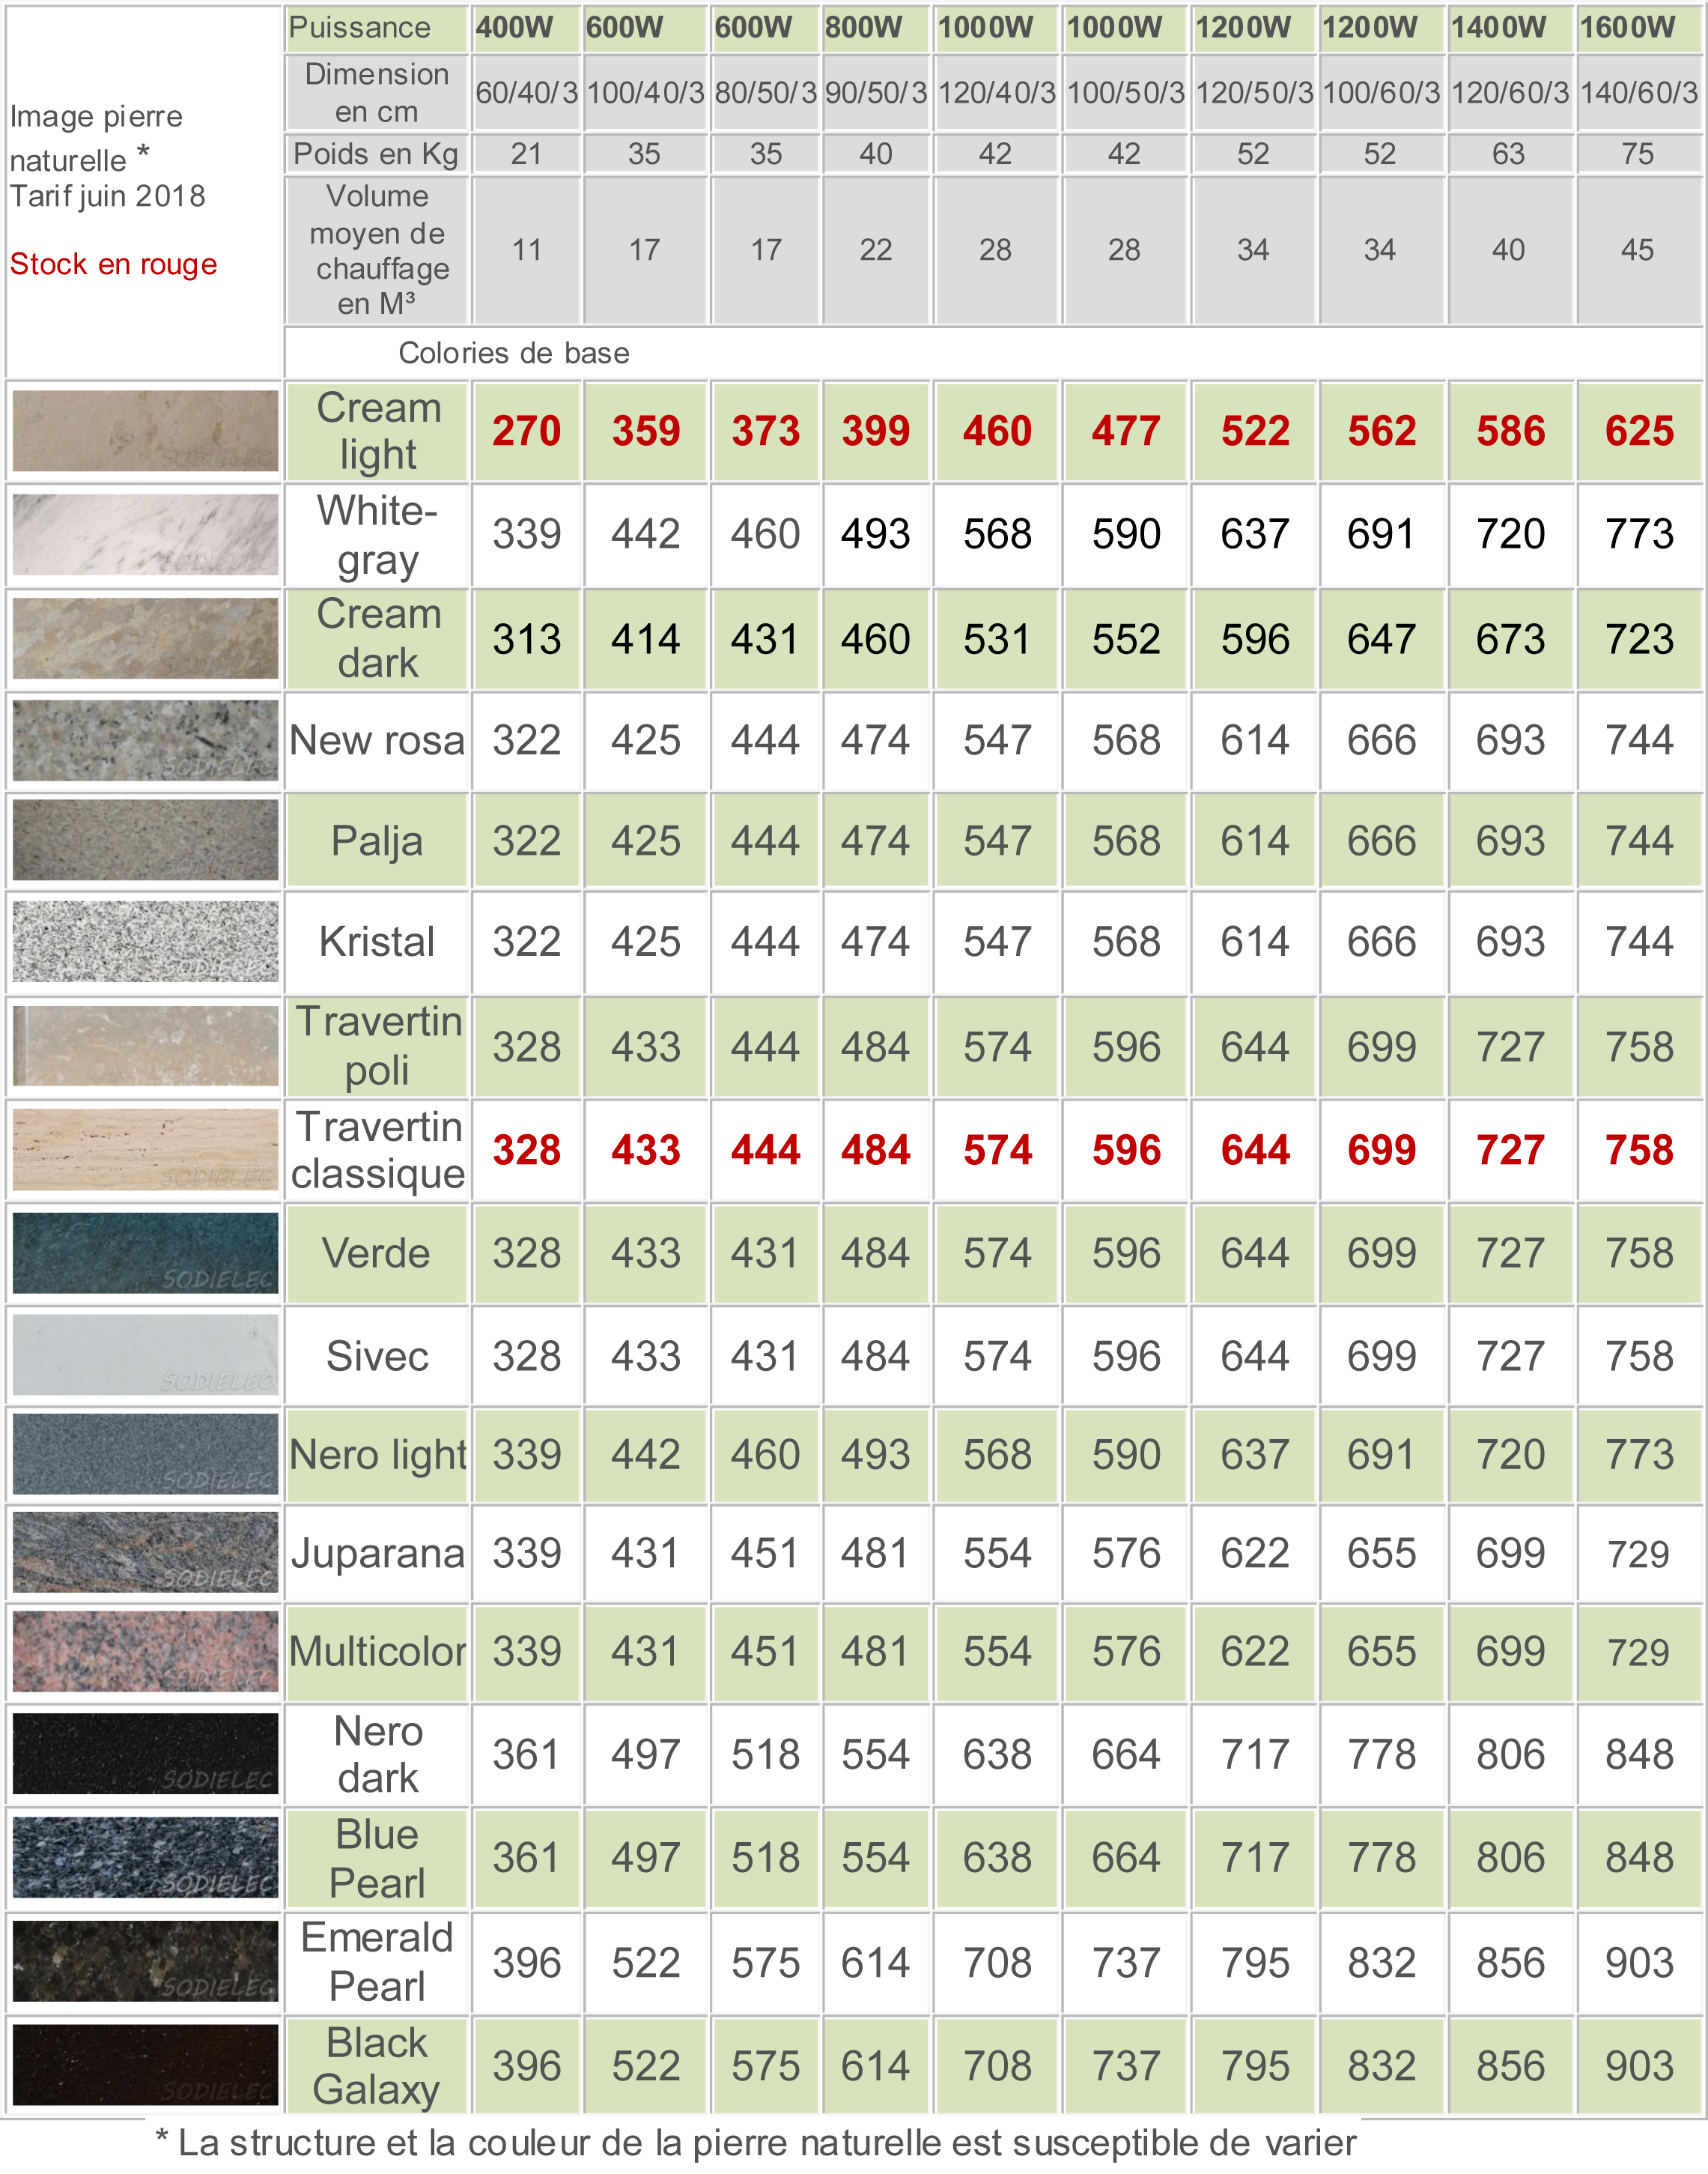Click the 400W power column header
The width and height of the screenshot is (1708, 2174).
[514, 28]
